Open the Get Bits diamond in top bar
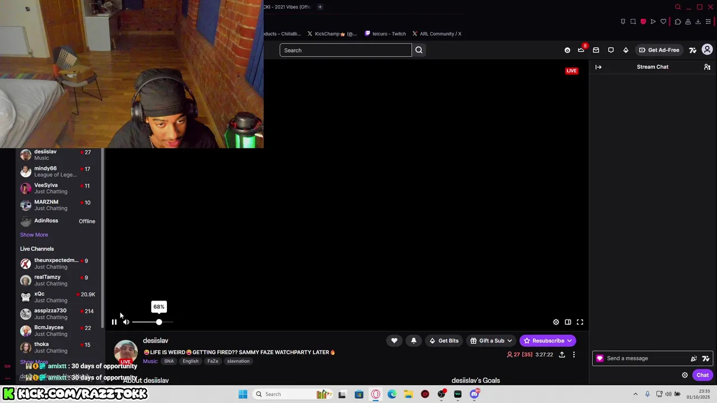 coord(626,50)
